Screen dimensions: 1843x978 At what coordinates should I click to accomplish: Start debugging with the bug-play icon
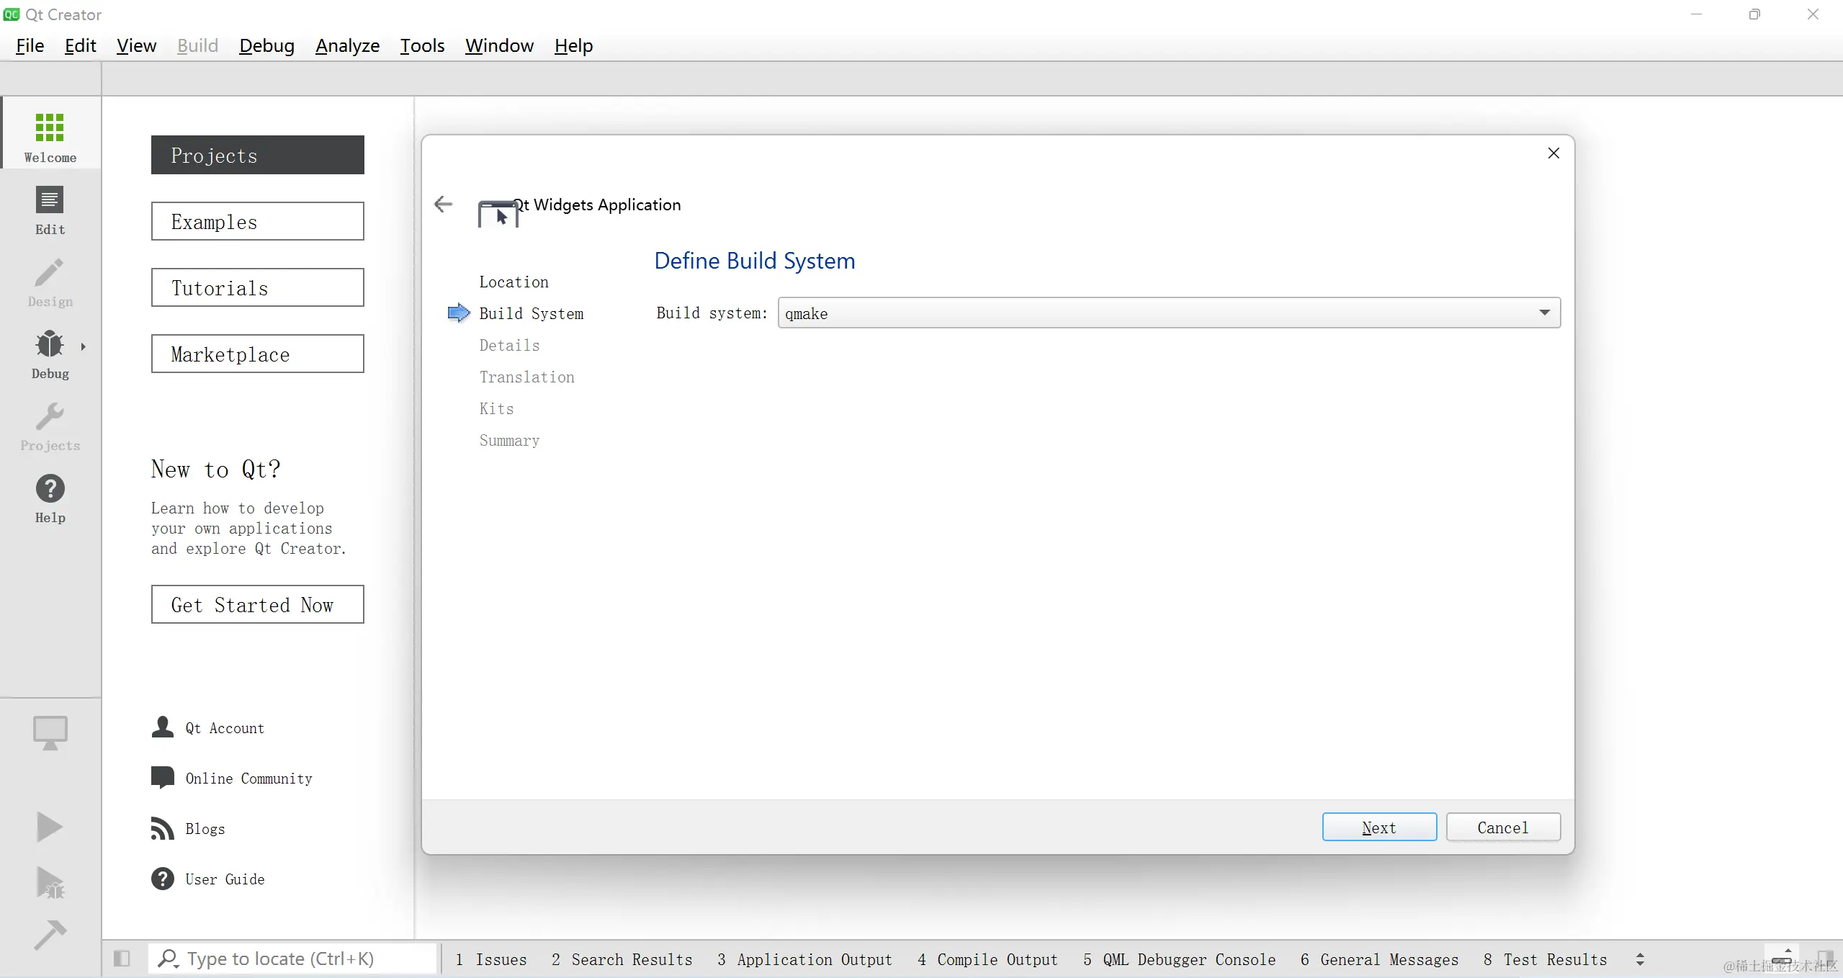[50, 883]
